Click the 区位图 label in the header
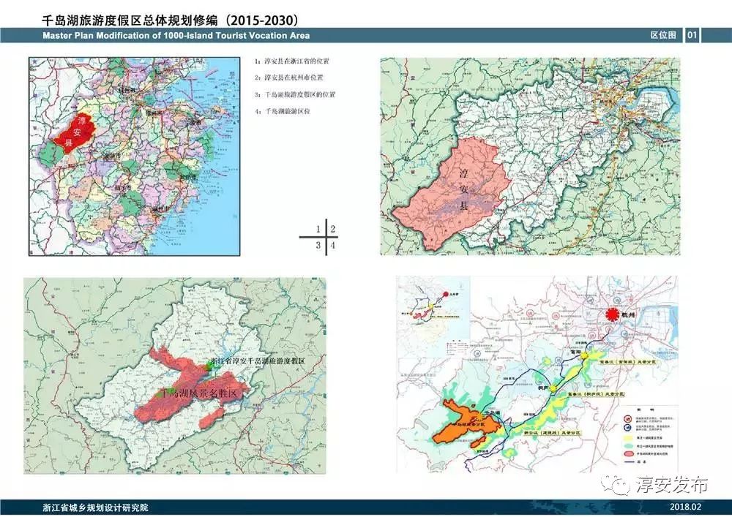 pos(662,35)
